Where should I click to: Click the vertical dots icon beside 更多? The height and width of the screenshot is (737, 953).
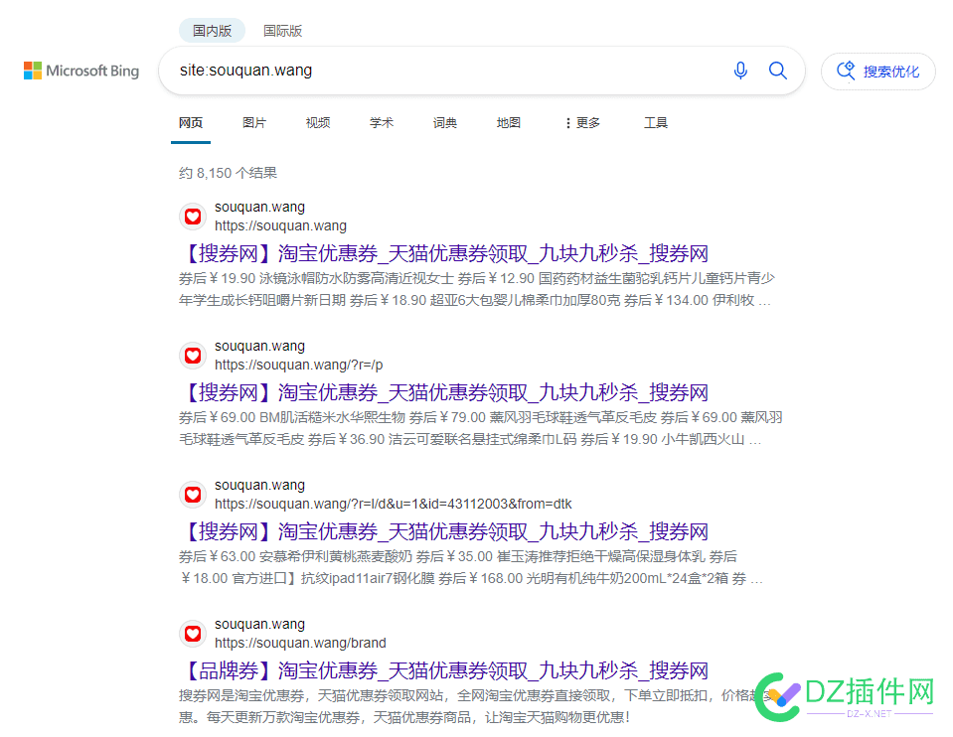(x=568, y=123)
